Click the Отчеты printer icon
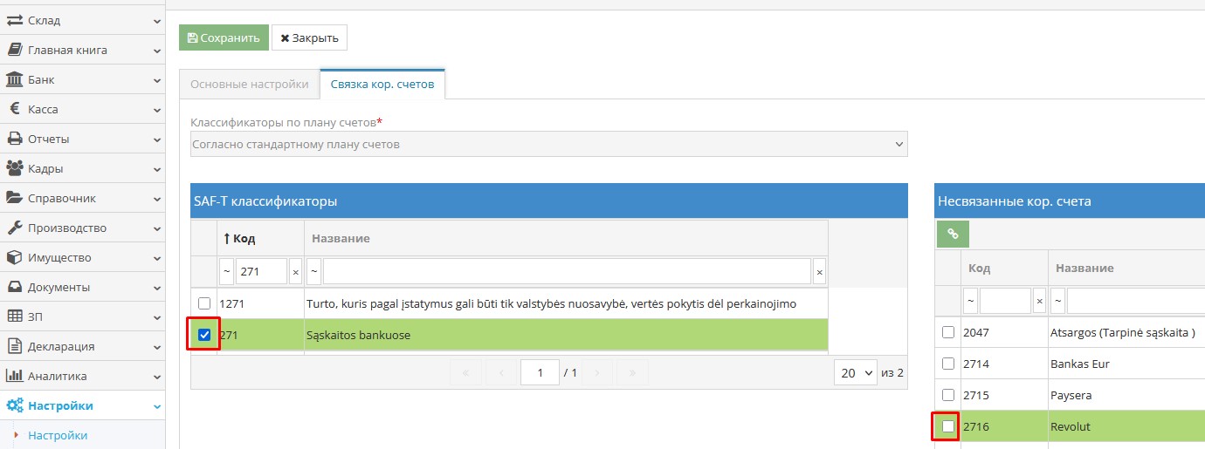 tap(15, 139)
